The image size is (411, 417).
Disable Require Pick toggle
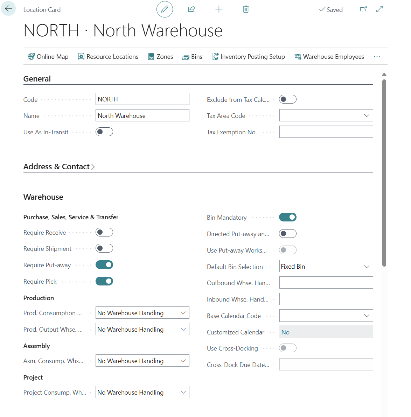[104, 281]
